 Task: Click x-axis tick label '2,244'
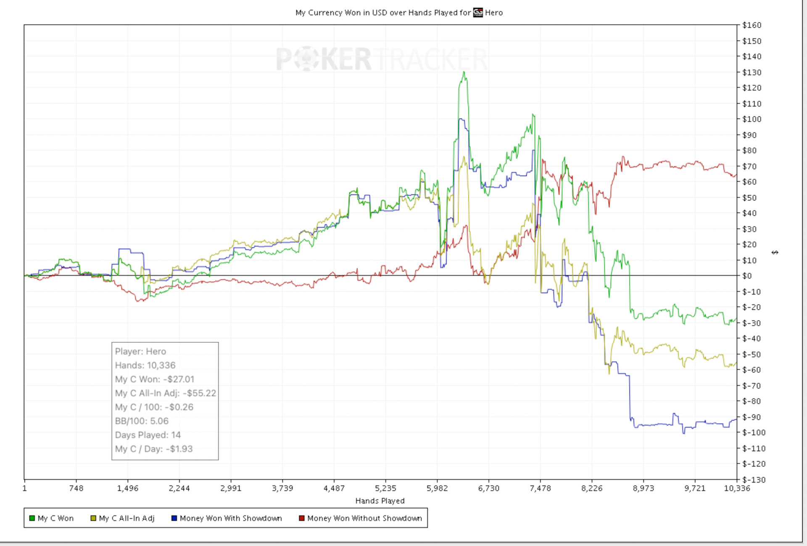179,488
